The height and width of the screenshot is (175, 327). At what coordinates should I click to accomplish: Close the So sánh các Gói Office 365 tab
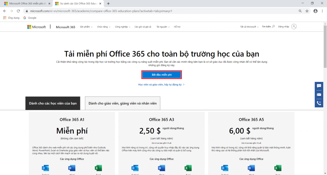click(x=100, y=4)
